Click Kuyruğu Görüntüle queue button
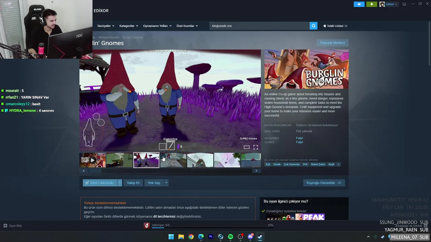Screen dimensions: 431x242 click(324, 183)
